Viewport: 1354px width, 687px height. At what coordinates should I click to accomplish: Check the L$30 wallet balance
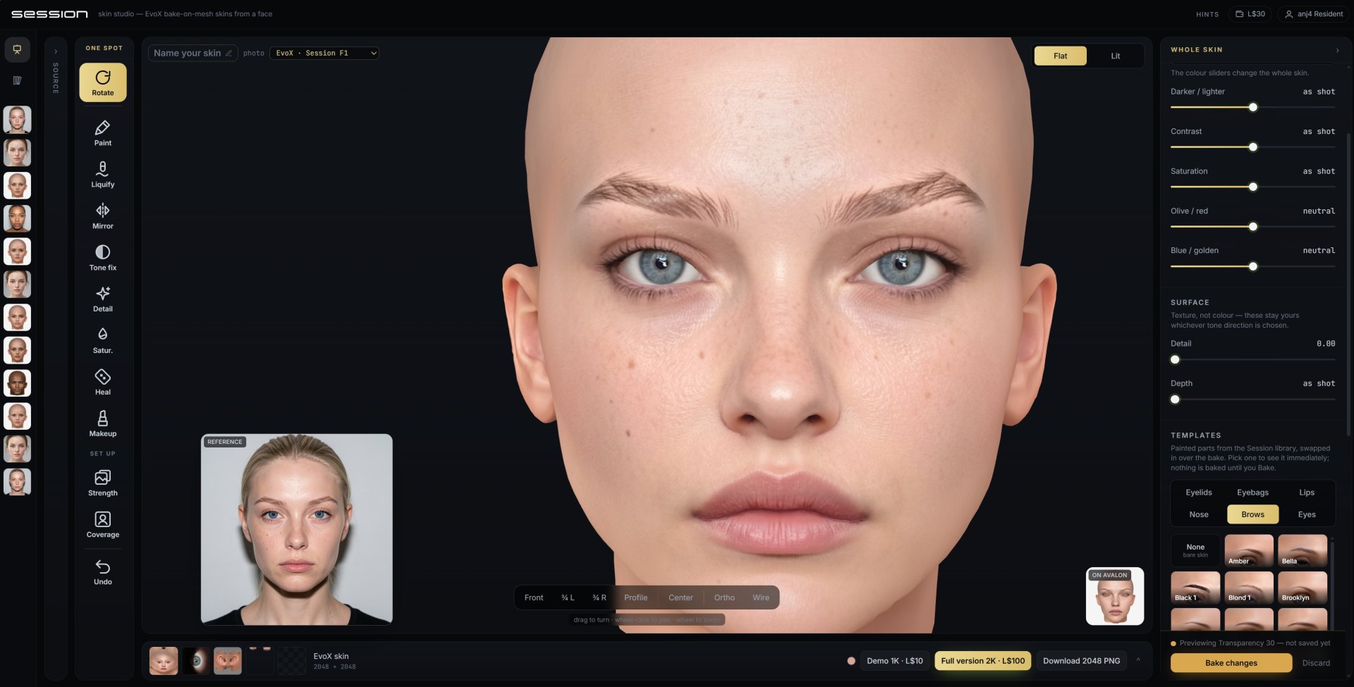(1250, 14)
